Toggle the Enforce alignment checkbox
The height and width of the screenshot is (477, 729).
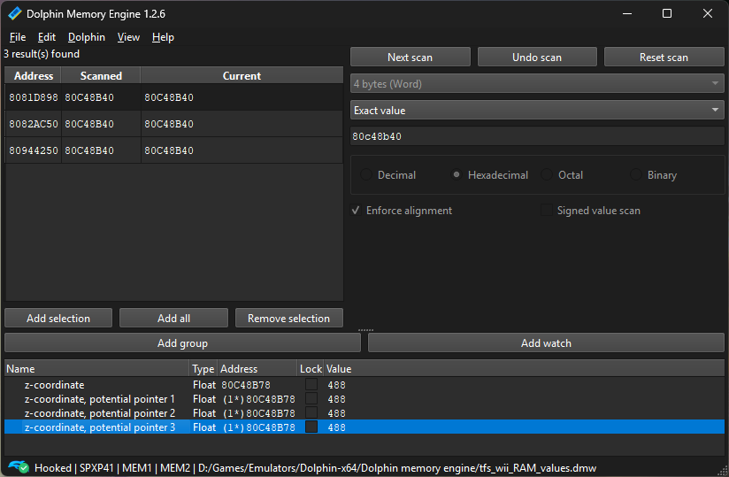357,211
